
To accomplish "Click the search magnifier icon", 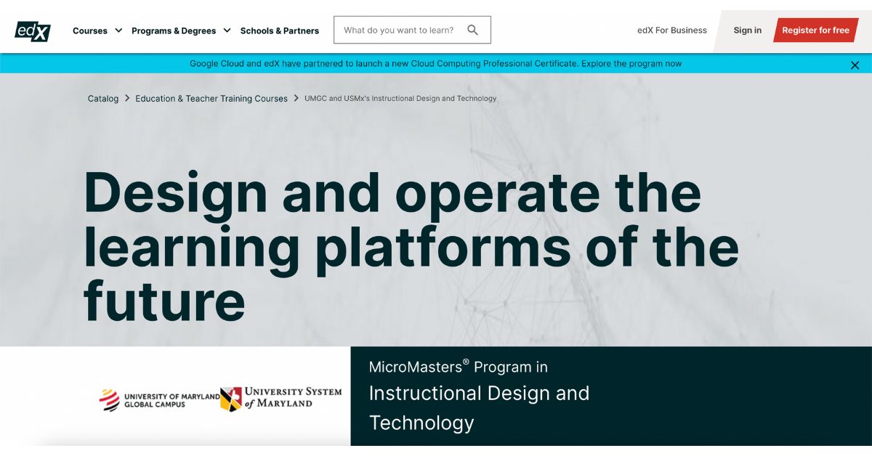I will [472, 30].
